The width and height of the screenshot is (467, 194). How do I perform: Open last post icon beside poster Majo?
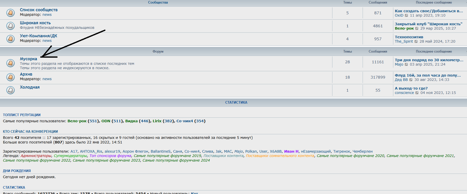click(406, 64)
